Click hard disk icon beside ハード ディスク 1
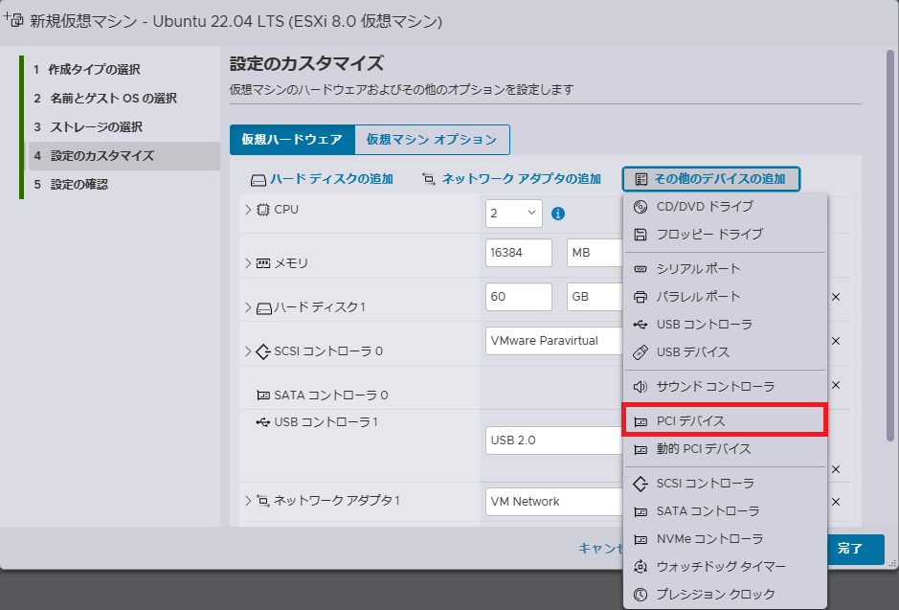The image size is (899, 610). [x=263, y=308]
